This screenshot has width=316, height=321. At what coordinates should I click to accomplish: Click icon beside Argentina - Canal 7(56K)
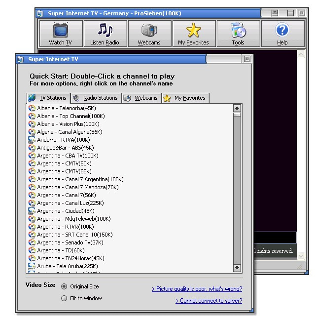pyautogui.click(x=32, y=195)
